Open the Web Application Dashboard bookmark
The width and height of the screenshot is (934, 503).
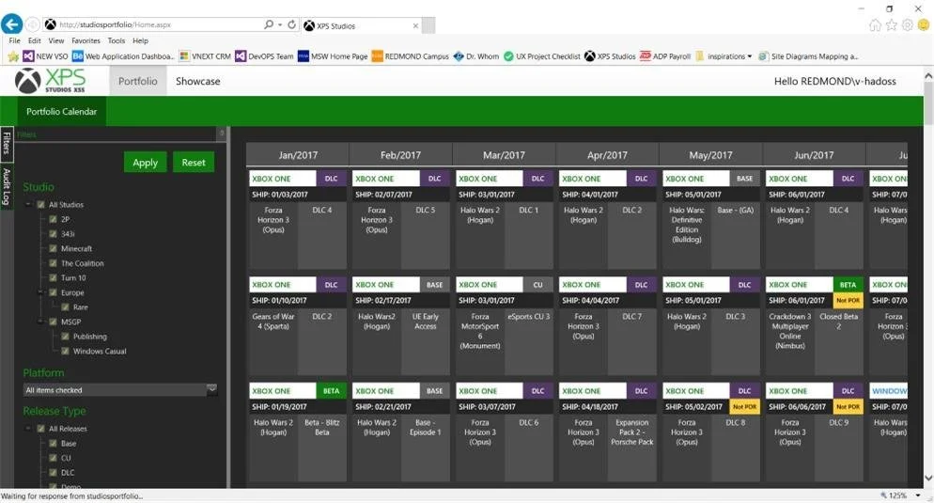[x=123, y=56]
